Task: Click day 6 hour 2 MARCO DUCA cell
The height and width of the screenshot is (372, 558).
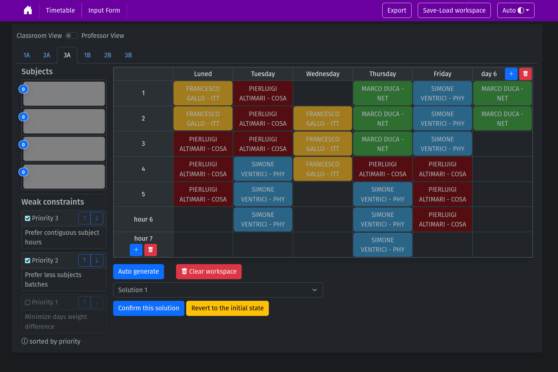Action: (x=502, y=119)
